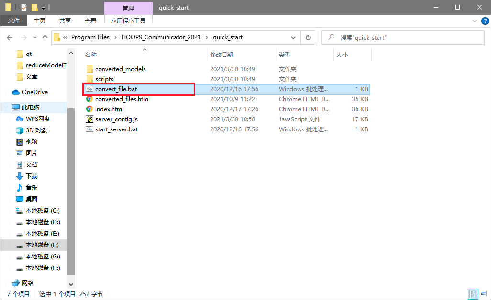The height and width of the screenshot is (300, 491).
Task: Switch to the 共享 ribbon tab
Action: click(x=65, y=21)
